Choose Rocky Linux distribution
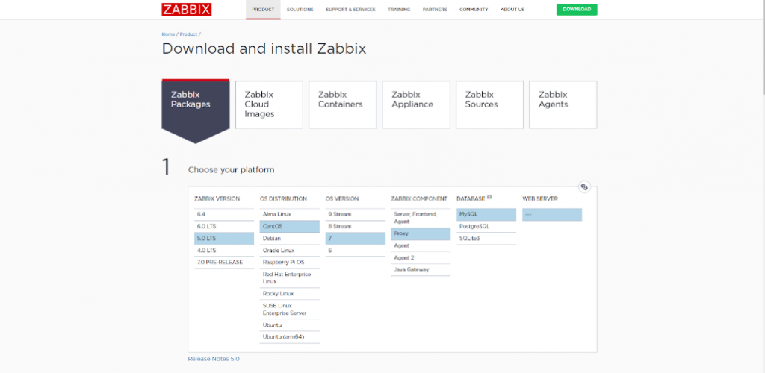The image size is (765, 373). point(289,294)
